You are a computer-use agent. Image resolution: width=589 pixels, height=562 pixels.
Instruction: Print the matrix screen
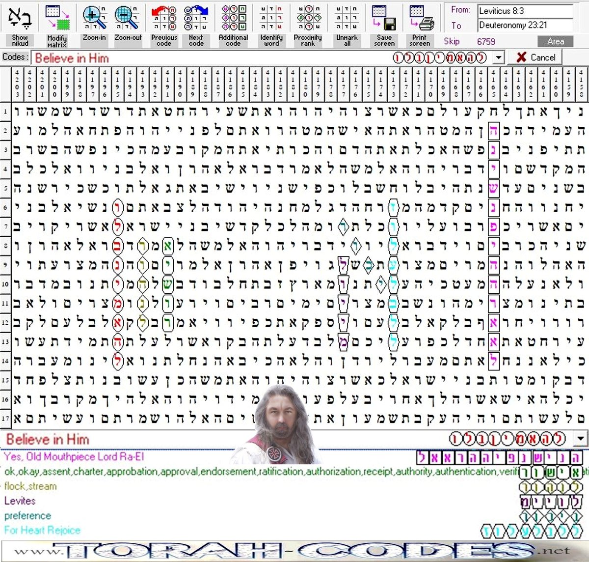click(420, 22)
